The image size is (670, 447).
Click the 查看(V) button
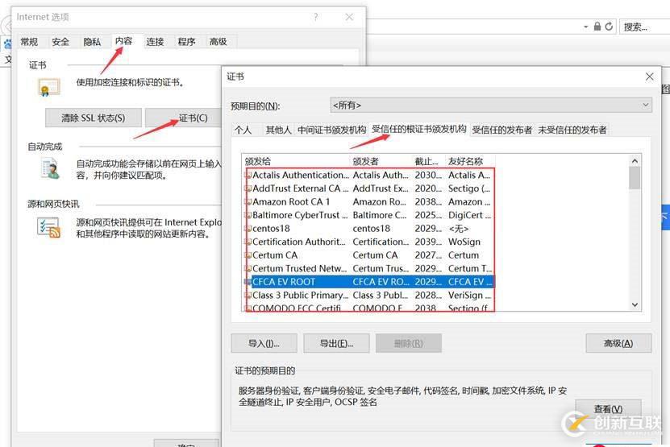click(608, 409)
